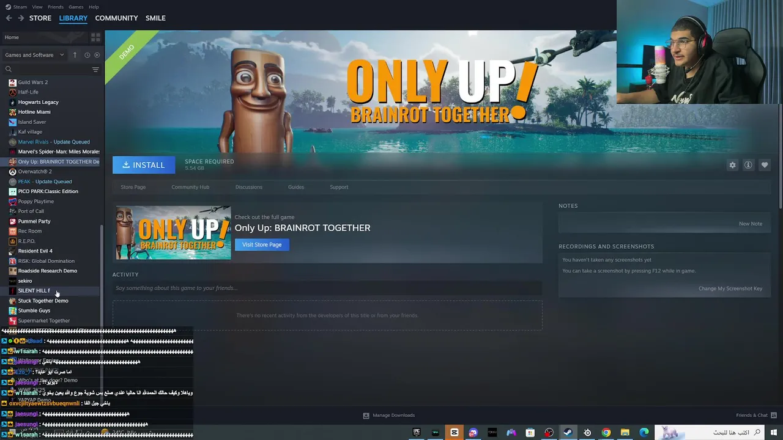Open the SMILE profile tab
The height and width of the screenshot is (440, 783).
155,18
